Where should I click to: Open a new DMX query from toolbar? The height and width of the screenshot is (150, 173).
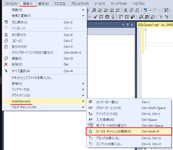106,10
